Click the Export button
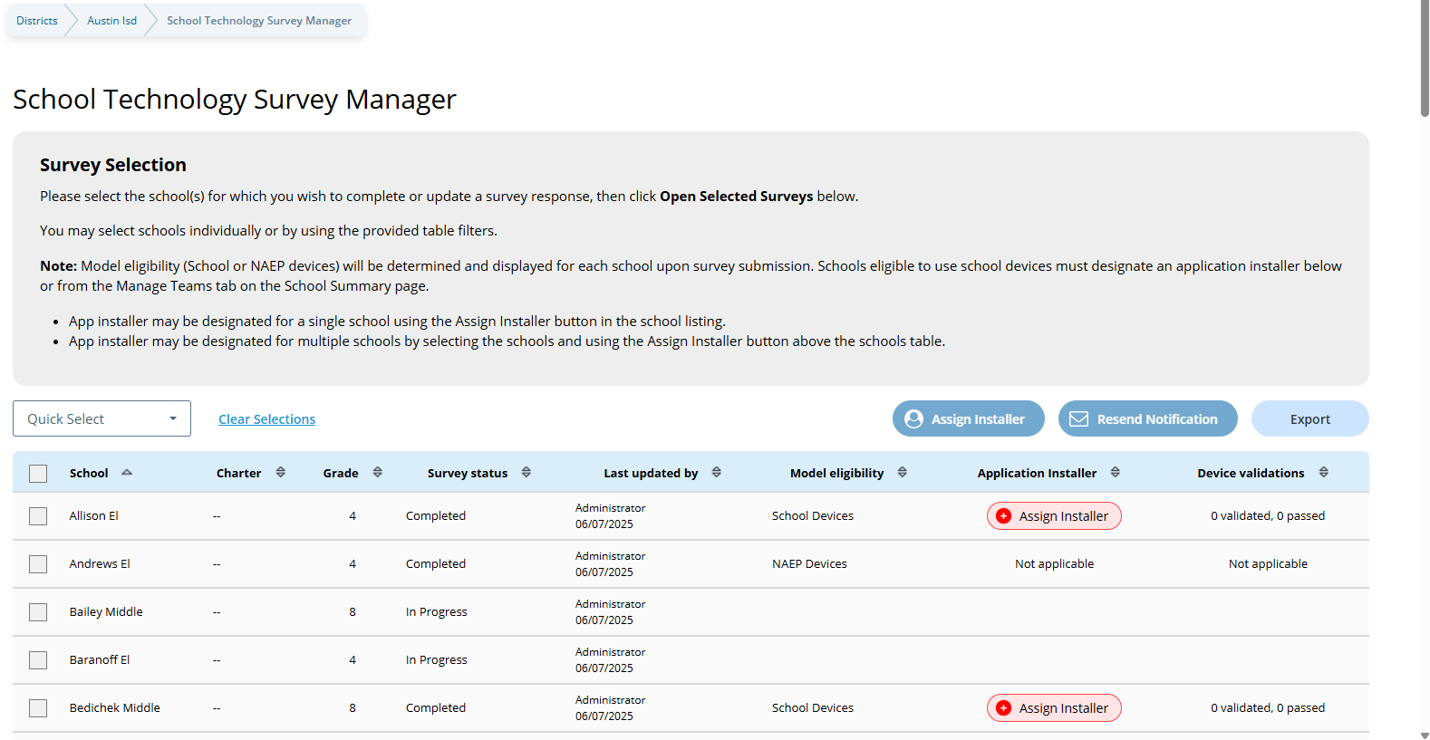 pos(1309,419)
